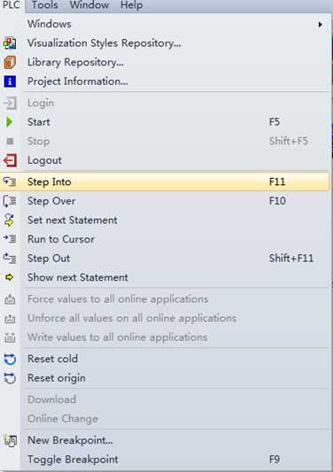
Task: Expand the Windows submenu arrow
Action: [321, 25]
